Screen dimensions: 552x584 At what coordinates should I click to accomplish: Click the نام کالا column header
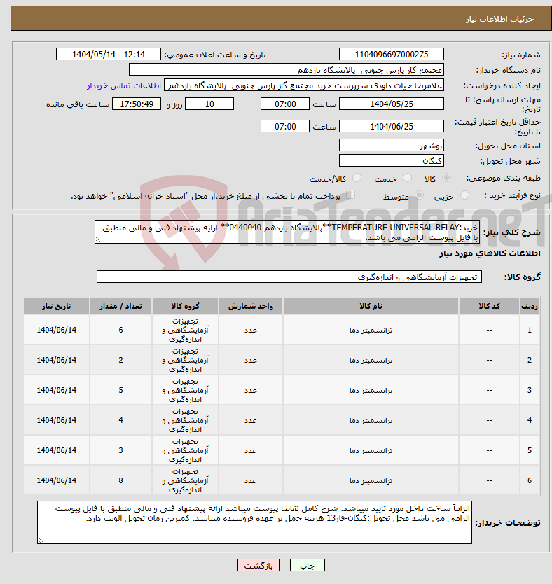(x=371, y=306)
